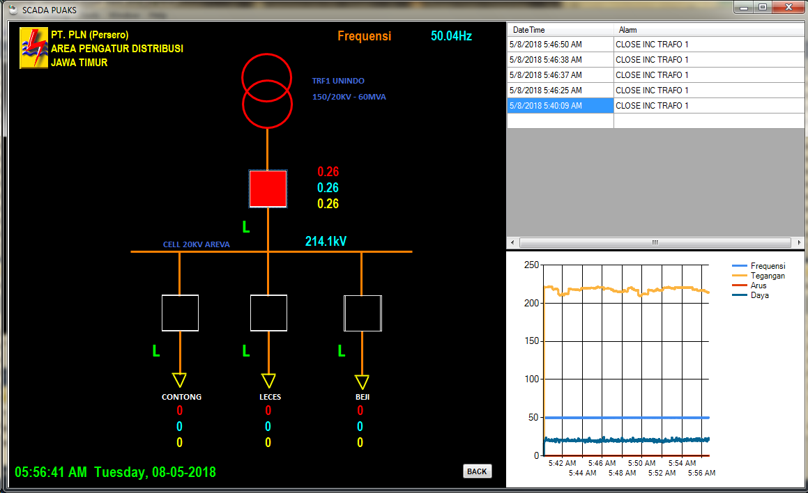Toggle the L indicator beside the CONTONG breaker
808x493 pixels.
[155, 351]
